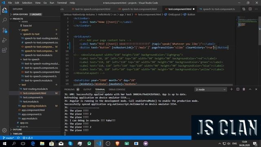This screenshot has height=147, width=261.
Task: Open app-routing.module.ts in explorer
Action: (34, 106)
